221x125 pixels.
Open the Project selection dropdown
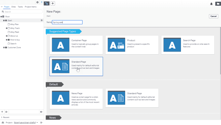[26, 122]
